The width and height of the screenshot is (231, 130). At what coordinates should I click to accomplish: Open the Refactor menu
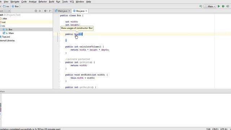(x=43, y=2)
